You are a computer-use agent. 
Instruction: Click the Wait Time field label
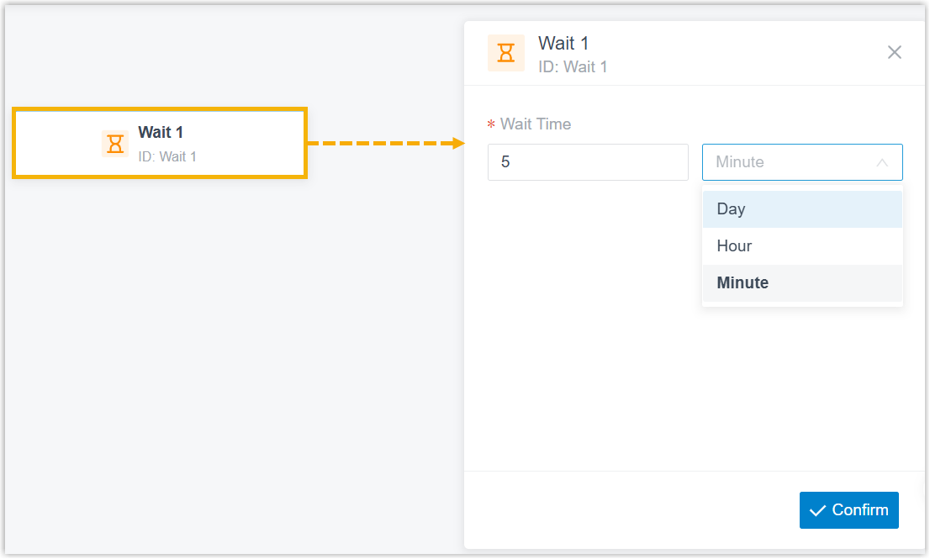535,124
